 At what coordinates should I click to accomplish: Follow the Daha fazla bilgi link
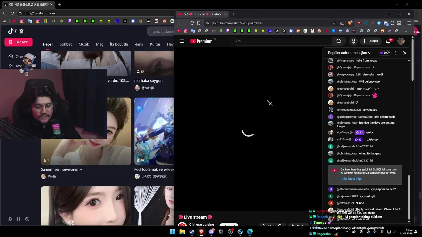point(351,179)
